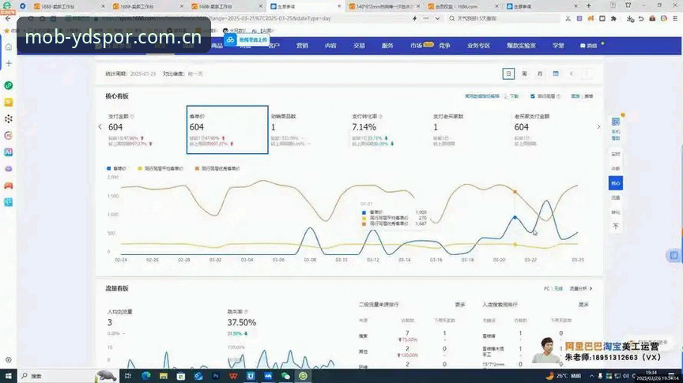Open the 服务 menu
This screenshot has width=683, height=383.
point(387,45)
